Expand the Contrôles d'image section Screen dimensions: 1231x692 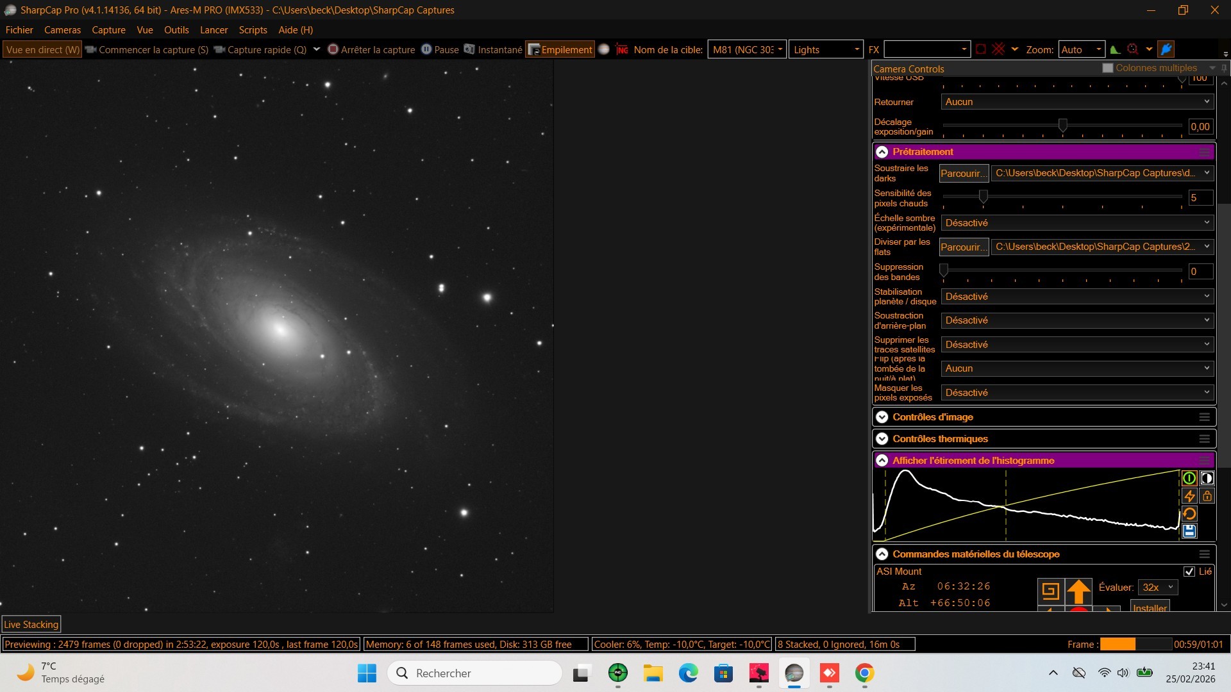point(882,417)
